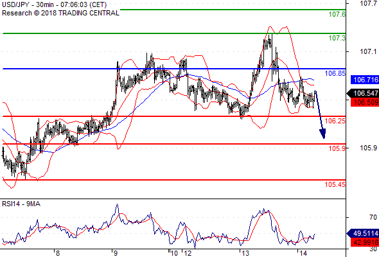Select date marker 9 on time axis
Viewport: 379px width, 257px height.
click(115, 253)
